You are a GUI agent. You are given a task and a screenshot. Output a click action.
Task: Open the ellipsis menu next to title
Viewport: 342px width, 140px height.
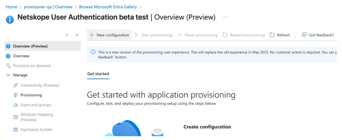[225, 17]
